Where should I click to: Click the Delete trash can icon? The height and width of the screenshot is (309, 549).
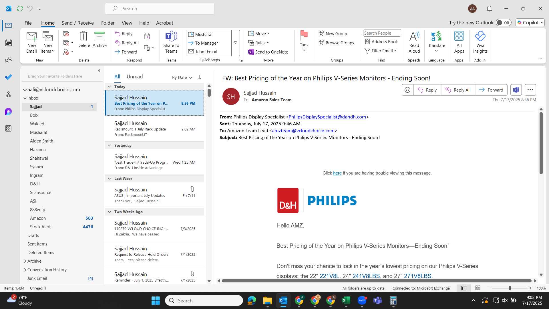[x=83, y=39]
